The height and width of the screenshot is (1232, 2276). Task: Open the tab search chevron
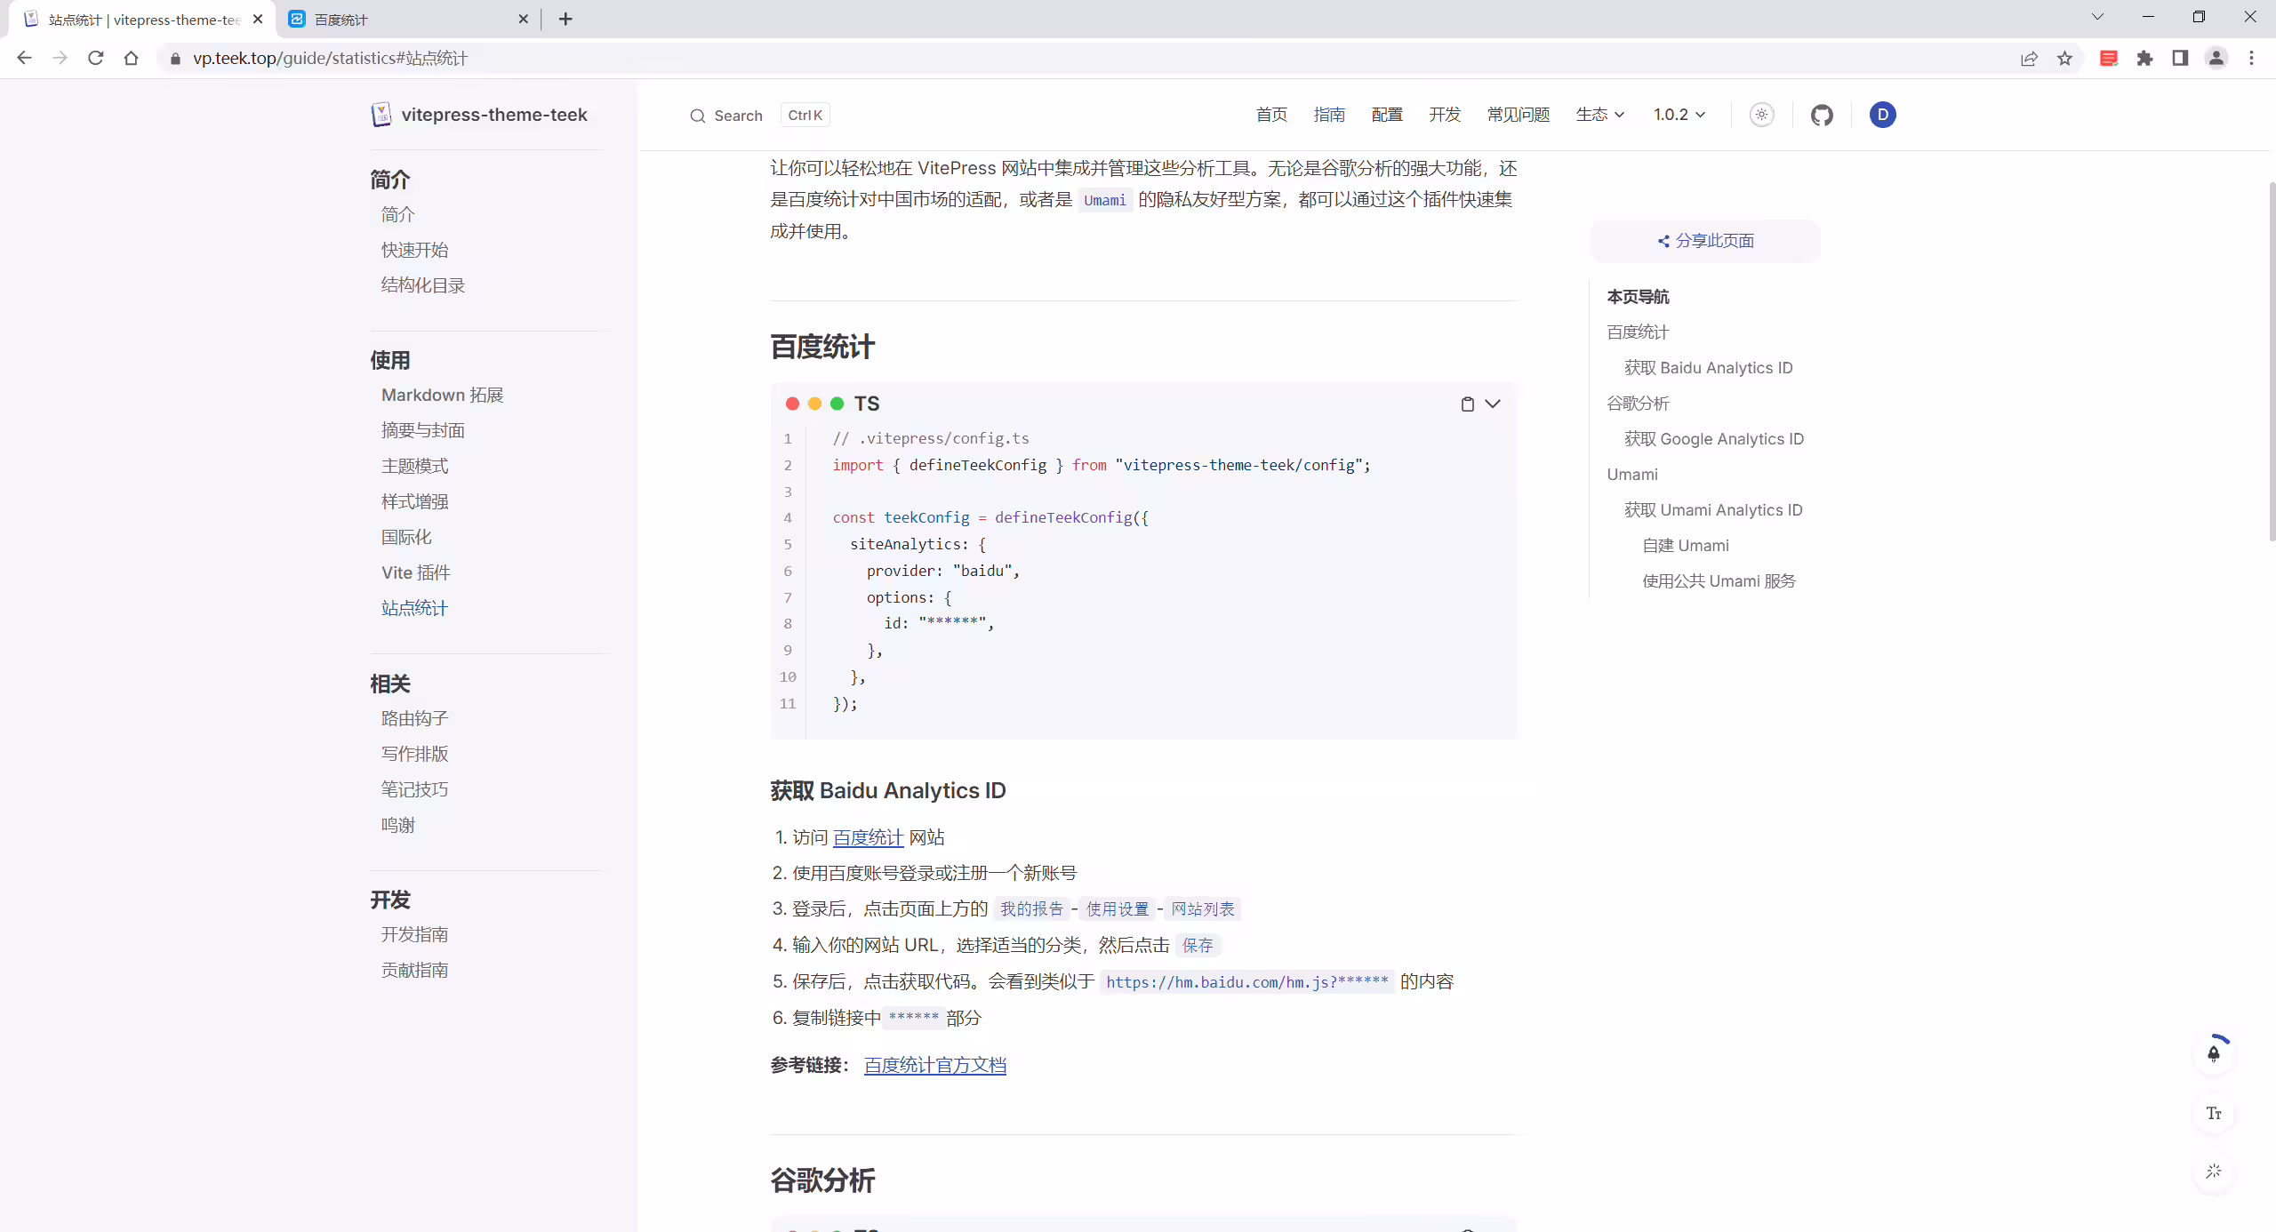tap(2097, 17)
